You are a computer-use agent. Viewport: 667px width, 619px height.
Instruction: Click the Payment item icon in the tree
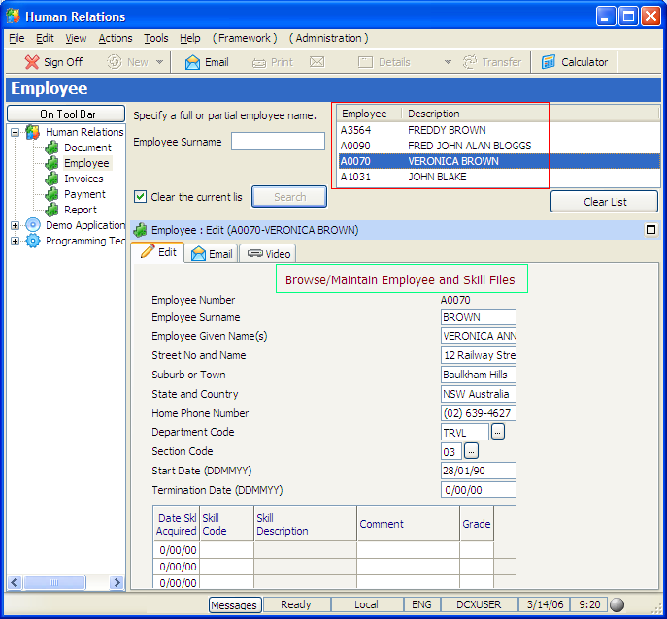(52, 194)
